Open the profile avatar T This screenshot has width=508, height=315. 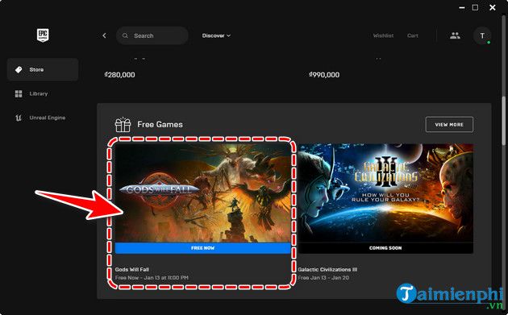pos(482,35)
